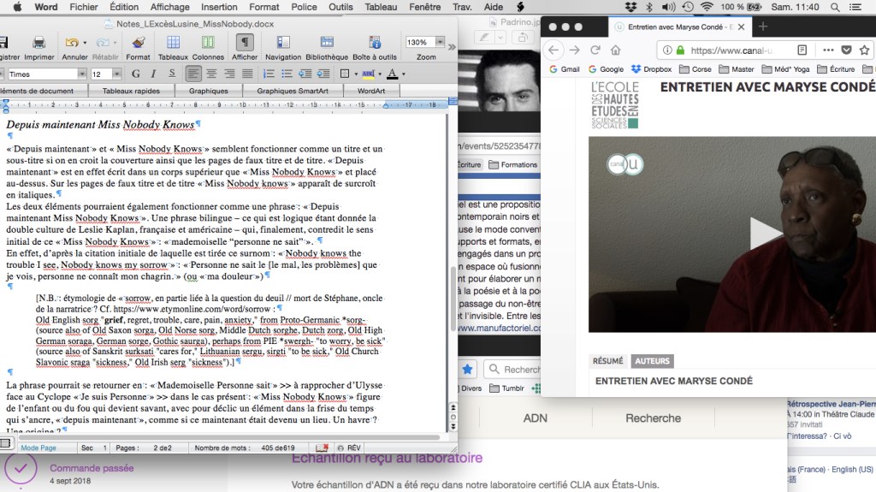Viewport: 876px width, 492px height.
Task: Open the Navigation pane icon
Action: point(282,43)
